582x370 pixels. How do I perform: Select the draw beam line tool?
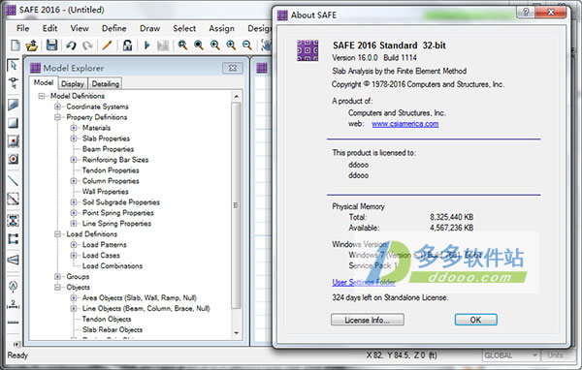(14, 180)
